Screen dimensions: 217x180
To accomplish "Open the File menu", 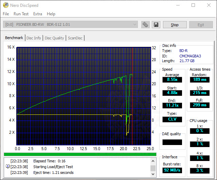I will pyautogui.click(x=6, y=14).
